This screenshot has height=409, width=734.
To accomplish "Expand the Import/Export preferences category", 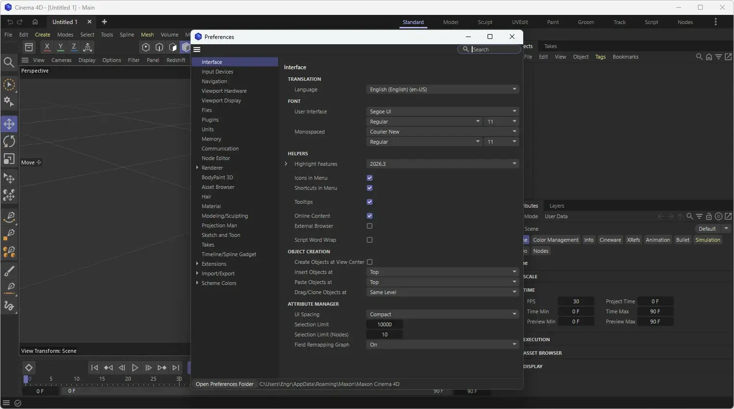I will [197, 273].
